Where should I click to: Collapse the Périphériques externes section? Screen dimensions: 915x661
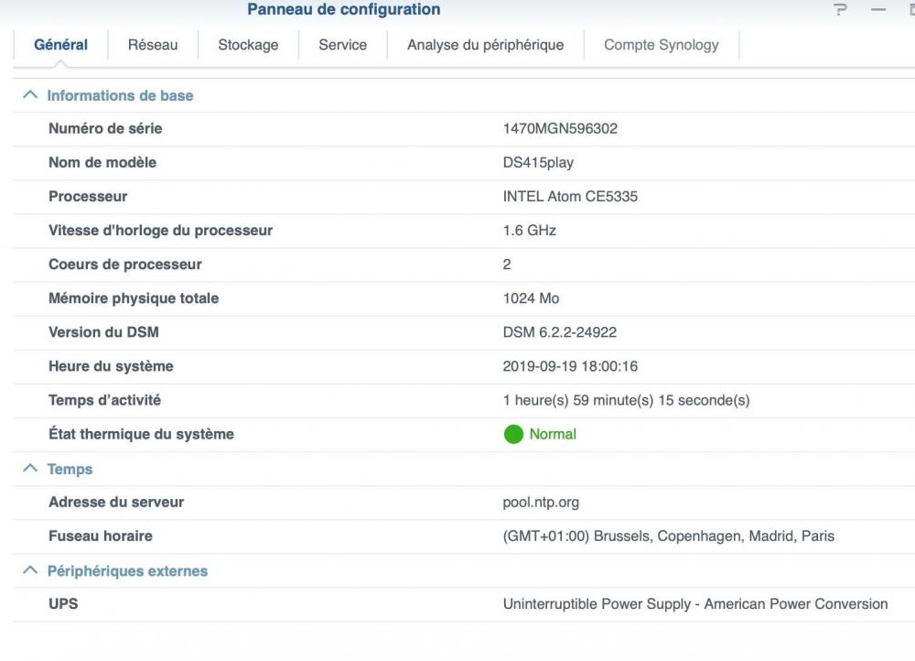(30, 570)
